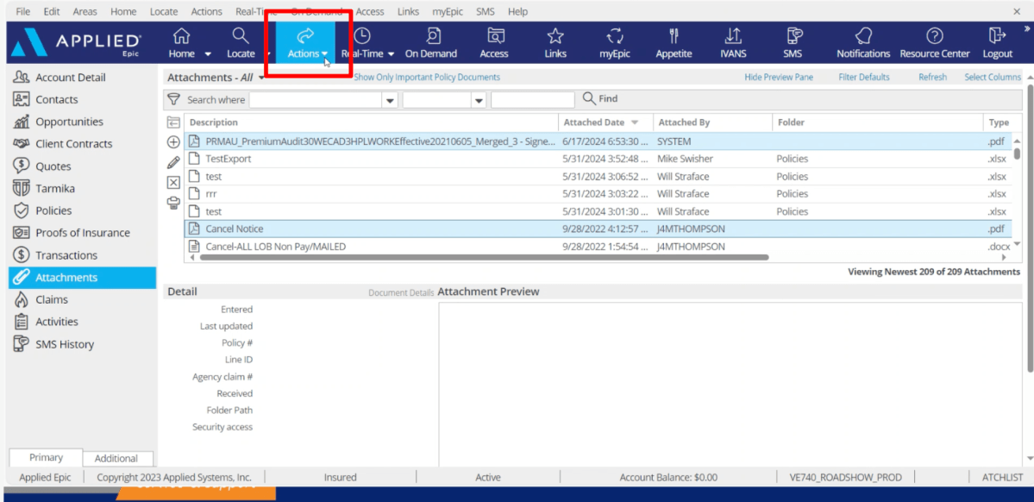
Task: Expand the Actions dropdown arrow
Action: coord(325,54)
